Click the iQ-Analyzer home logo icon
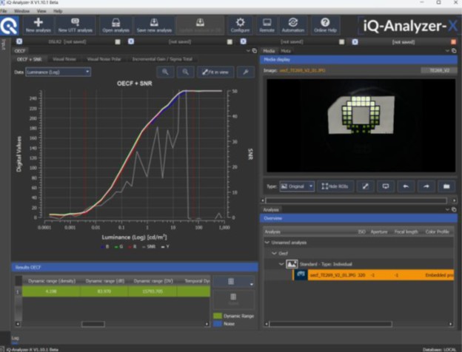462x352 pixels. point(10,26)
